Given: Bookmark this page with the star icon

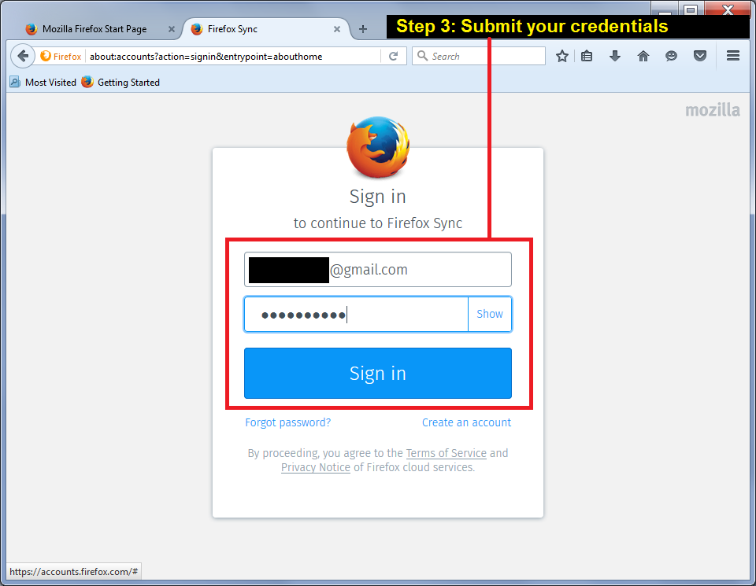Looking at the screenshot, I should click(x=561, y=57).
